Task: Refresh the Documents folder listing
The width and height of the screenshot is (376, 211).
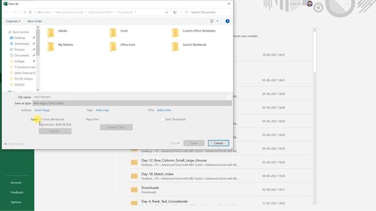Action: click(175, 12)
